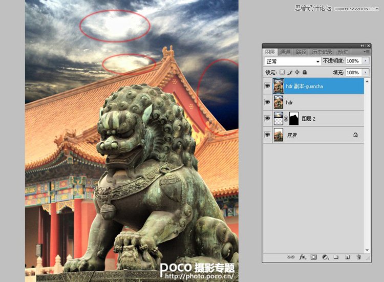
Task: Click the link layers icon at panel bottom
Action: pos(290,257)
